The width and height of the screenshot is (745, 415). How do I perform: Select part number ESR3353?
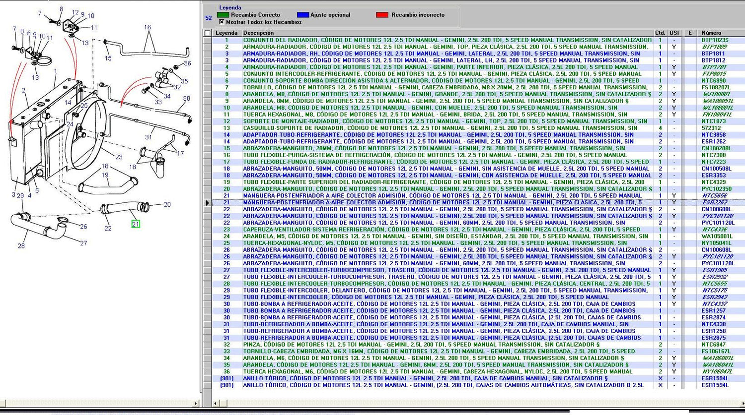[x=714, y=176]
